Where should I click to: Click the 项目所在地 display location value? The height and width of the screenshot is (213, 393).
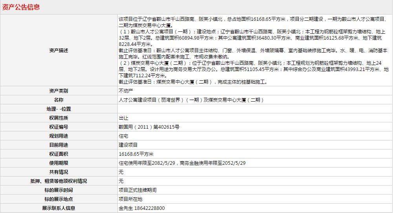click(x=130, y=199)
